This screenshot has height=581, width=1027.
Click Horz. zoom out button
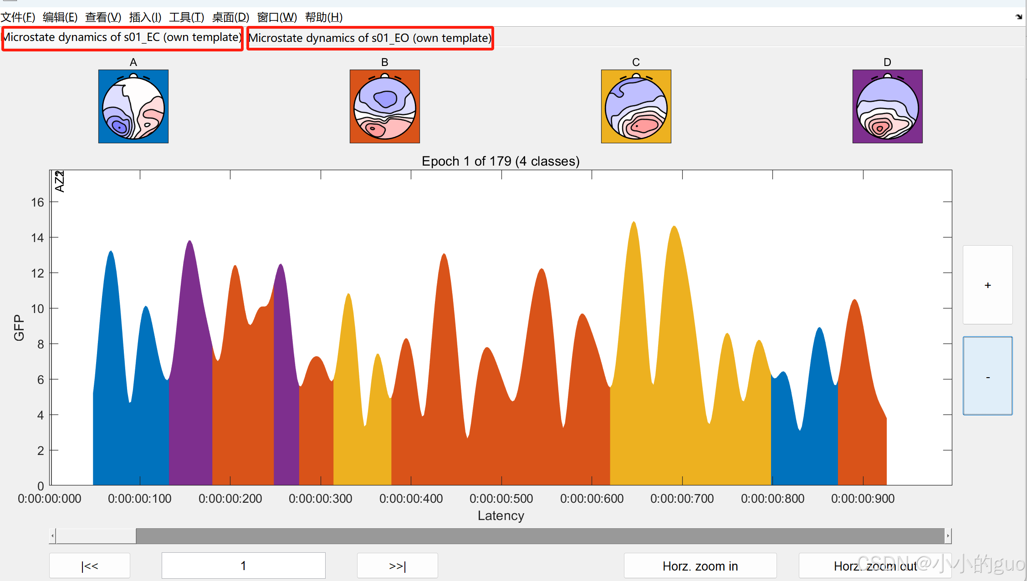point(875,566)
